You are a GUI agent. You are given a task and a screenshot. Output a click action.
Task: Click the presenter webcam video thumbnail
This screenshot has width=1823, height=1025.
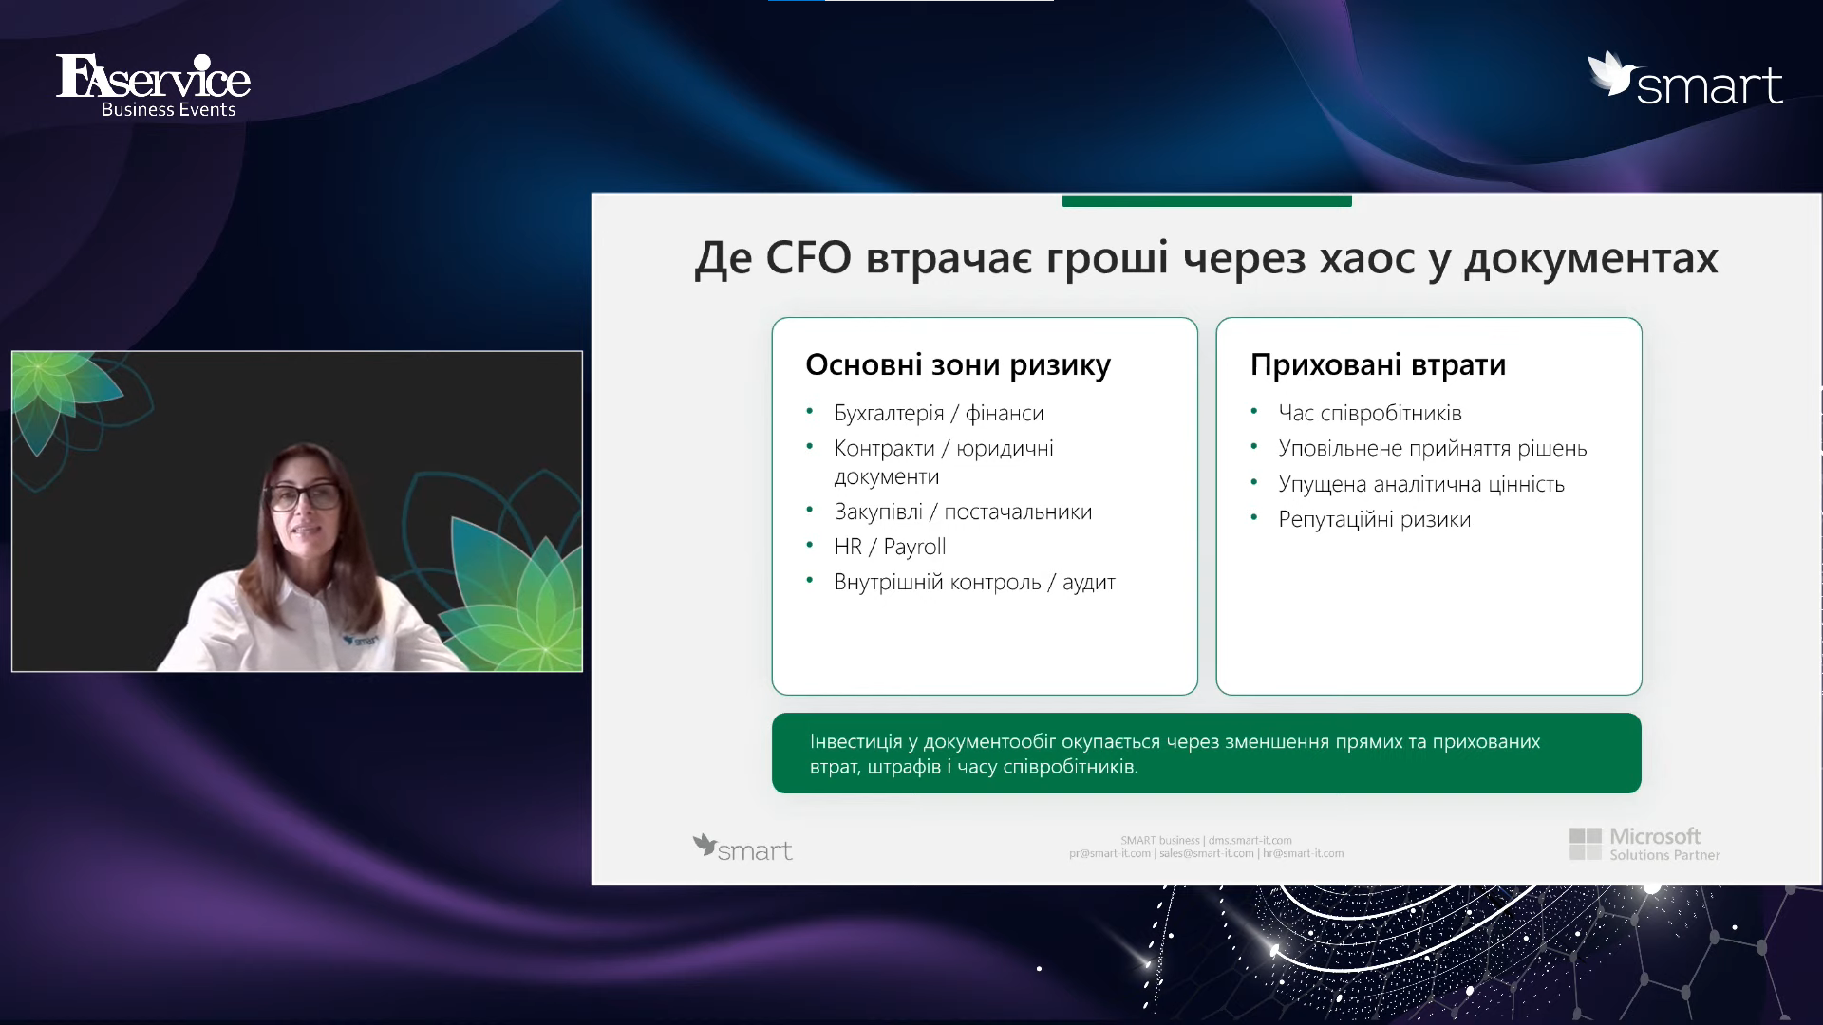click(x=297, y=512)
